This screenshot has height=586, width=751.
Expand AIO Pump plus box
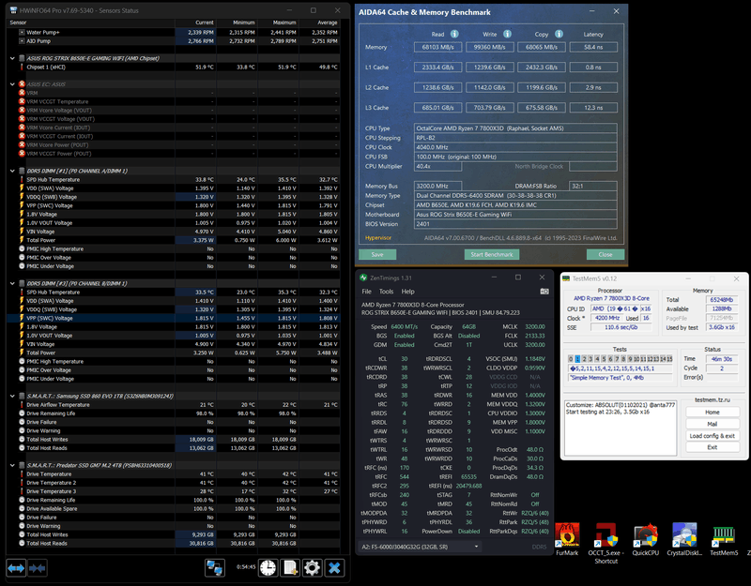tap(22, 41)
